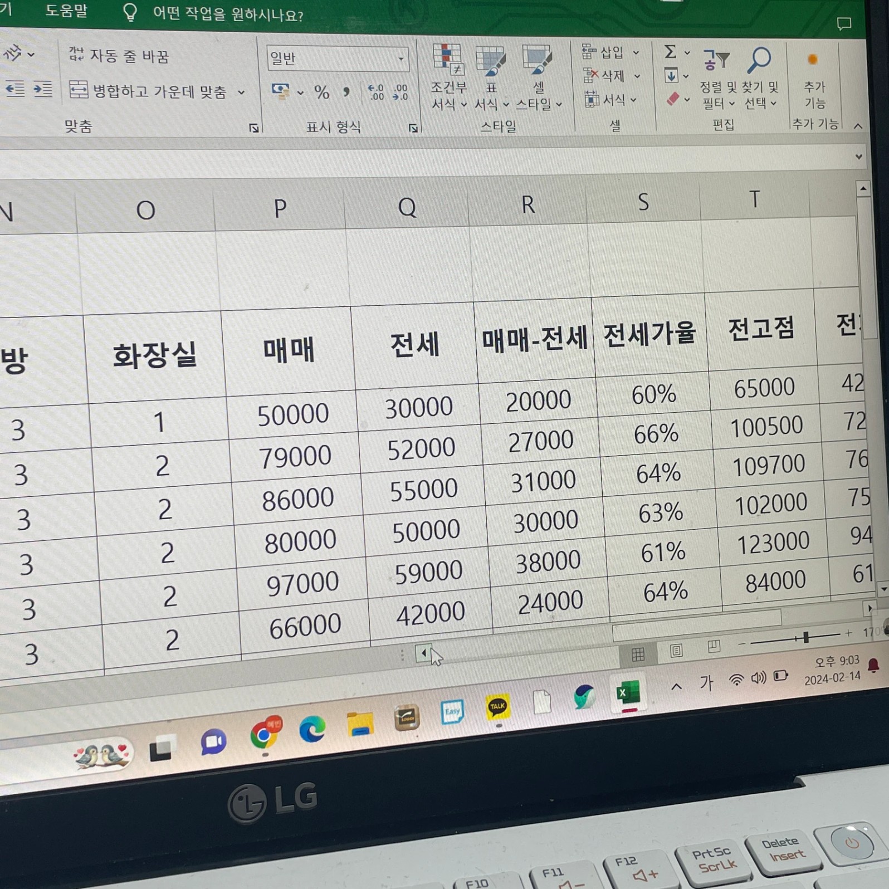This screenshot has height=889, width=889.
Task: Select column P header
Action: [280, 208]
